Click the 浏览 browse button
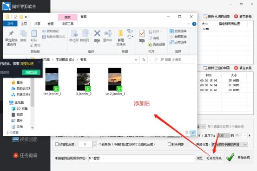257x171 pixels. pos(199,158)
